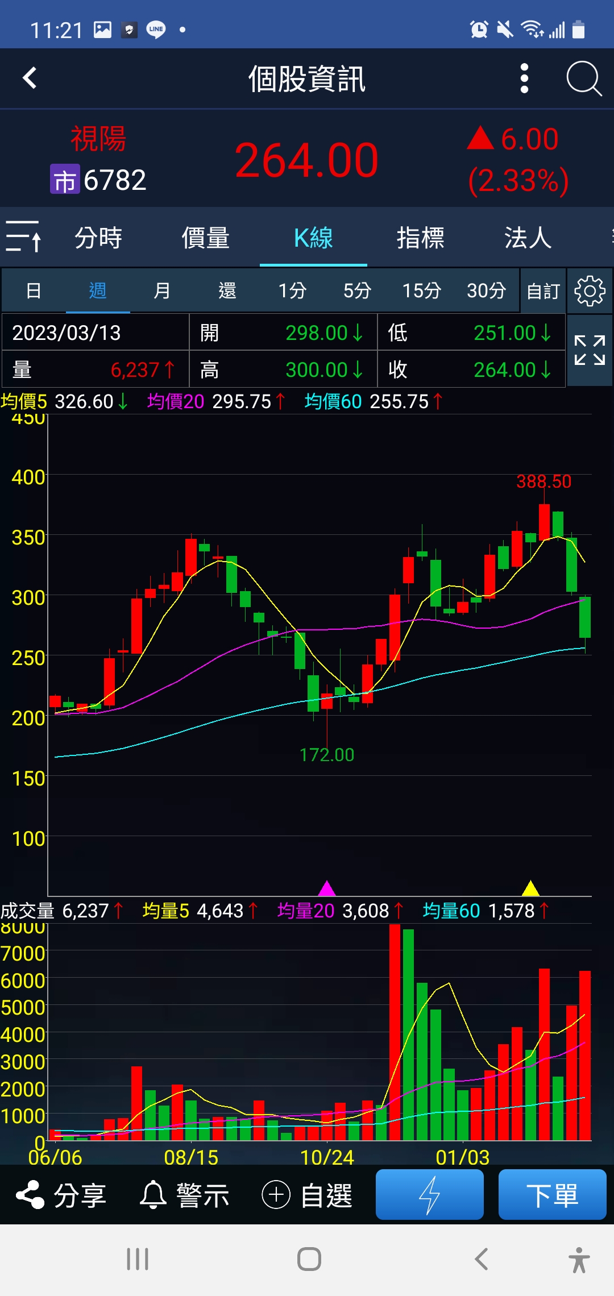Tap volume value in 量 cell
Viewport: 614px width, 1296px height.
click(135, 370)
